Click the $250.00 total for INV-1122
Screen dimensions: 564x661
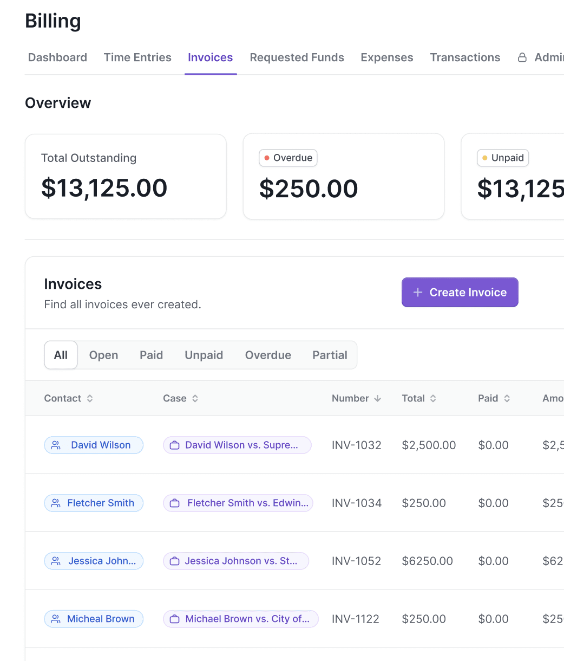(424, 619)
